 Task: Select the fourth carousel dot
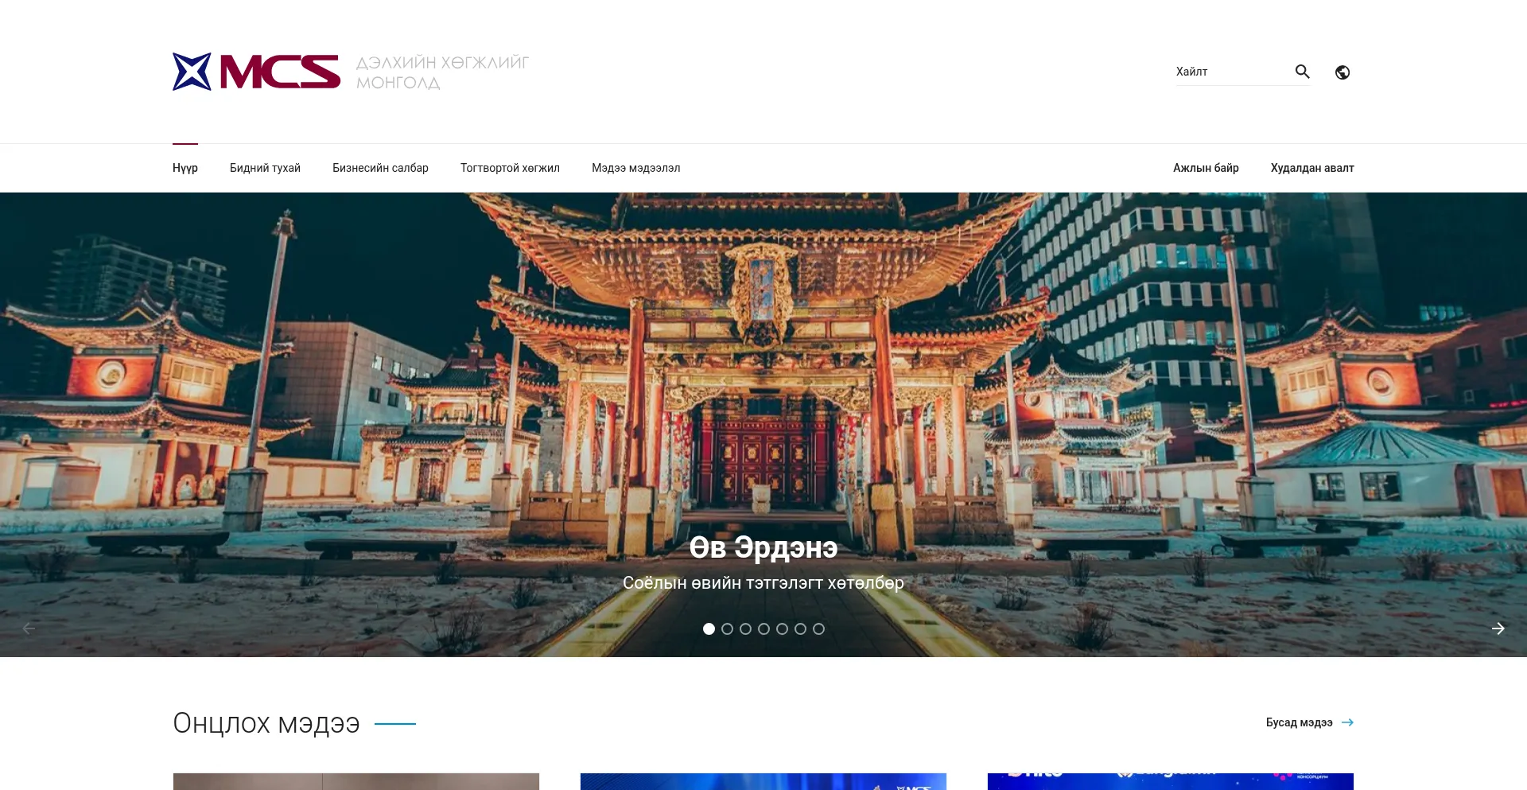click(x=763, y=628)
